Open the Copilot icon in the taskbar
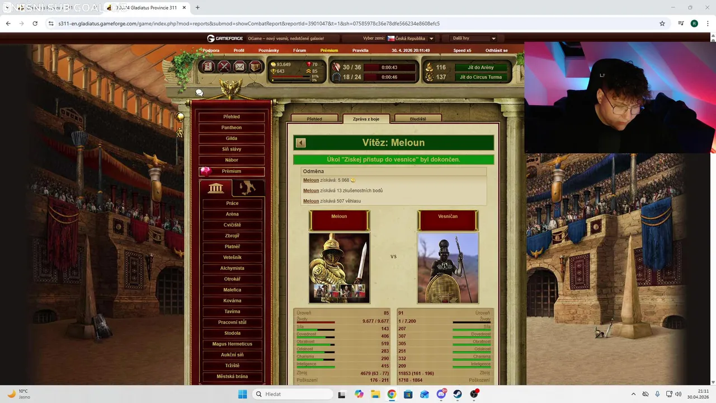 [x=359, y=394]
